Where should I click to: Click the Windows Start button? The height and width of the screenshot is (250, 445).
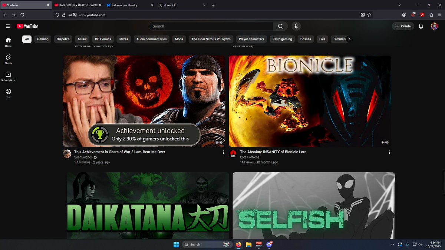[x=176, y=244]
